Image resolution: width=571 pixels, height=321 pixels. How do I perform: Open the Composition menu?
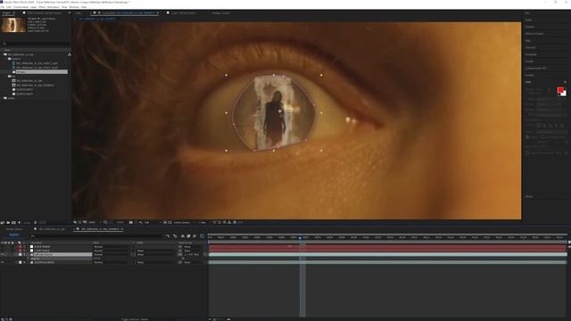21,7
